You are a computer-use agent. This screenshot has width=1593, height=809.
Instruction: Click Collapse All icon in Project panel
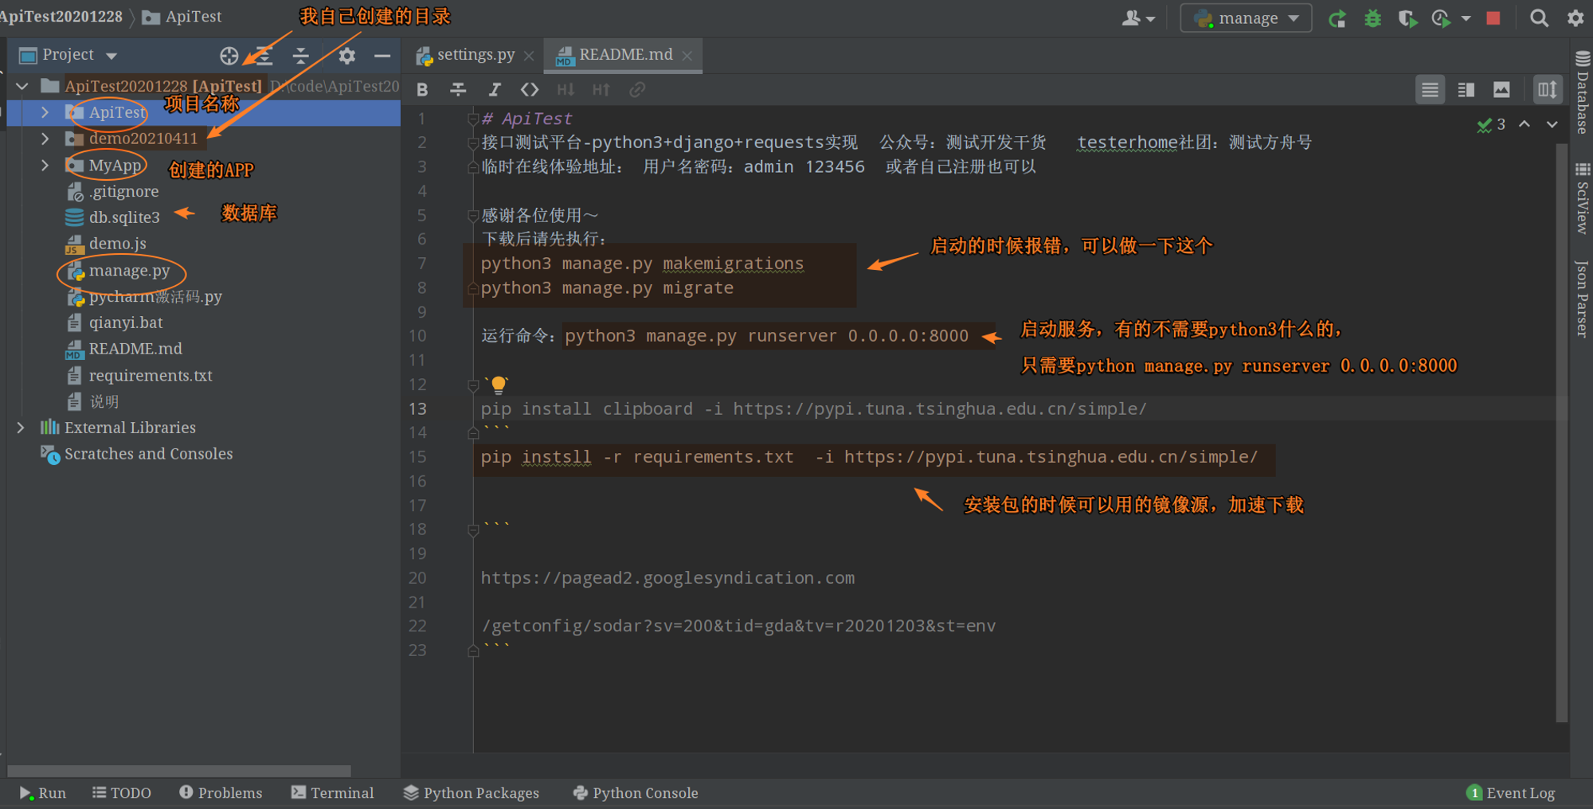pyautogui.click(x=300, y=55)
